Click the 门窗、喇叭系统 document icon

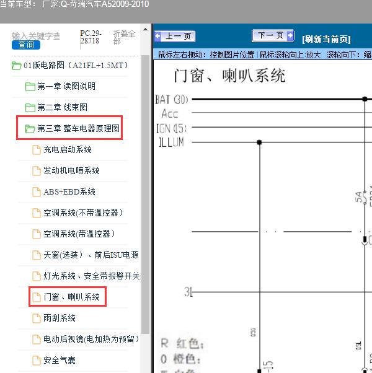pyautogui.click(x=37, y=297)
